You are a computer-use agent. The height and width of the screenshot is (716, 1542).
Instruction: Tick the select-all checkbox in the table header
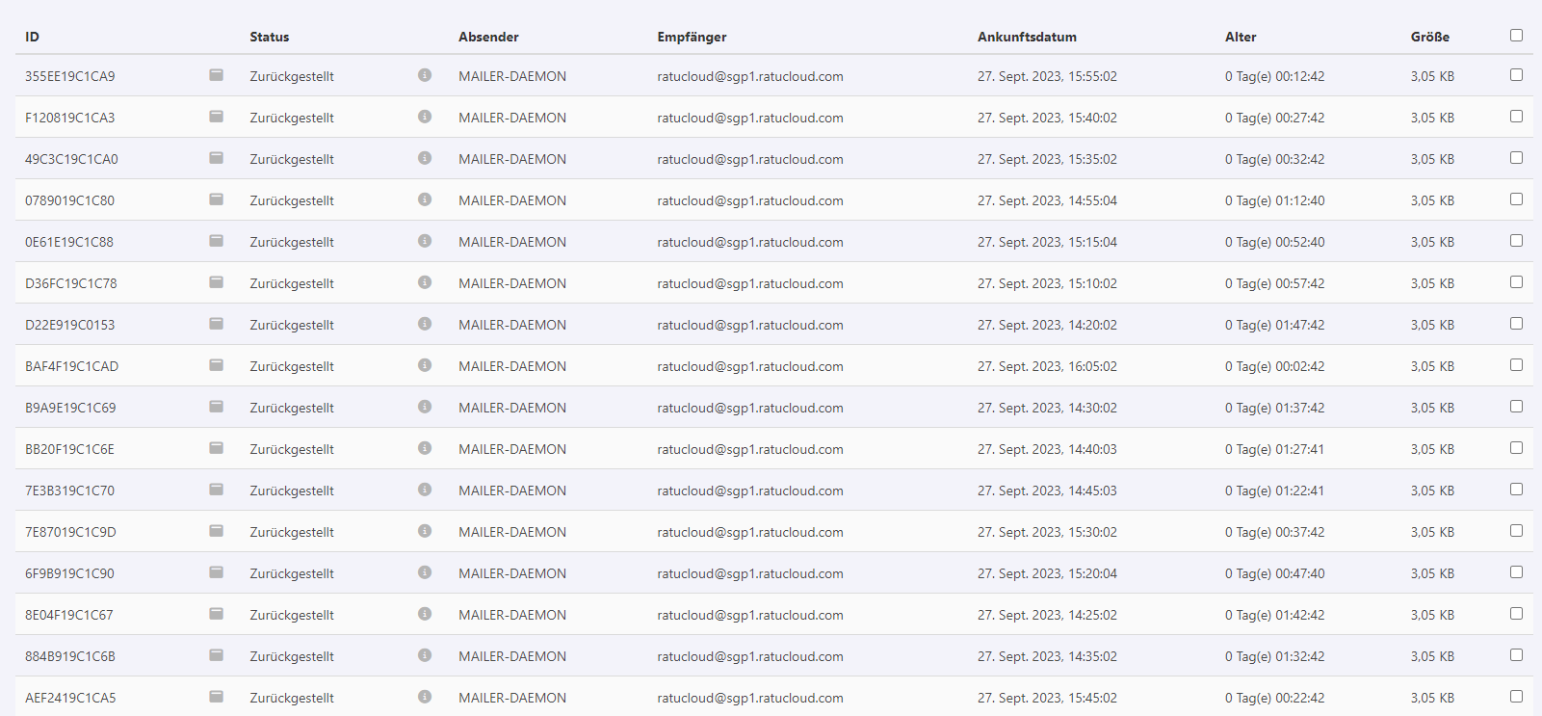tap(1516, 36)
